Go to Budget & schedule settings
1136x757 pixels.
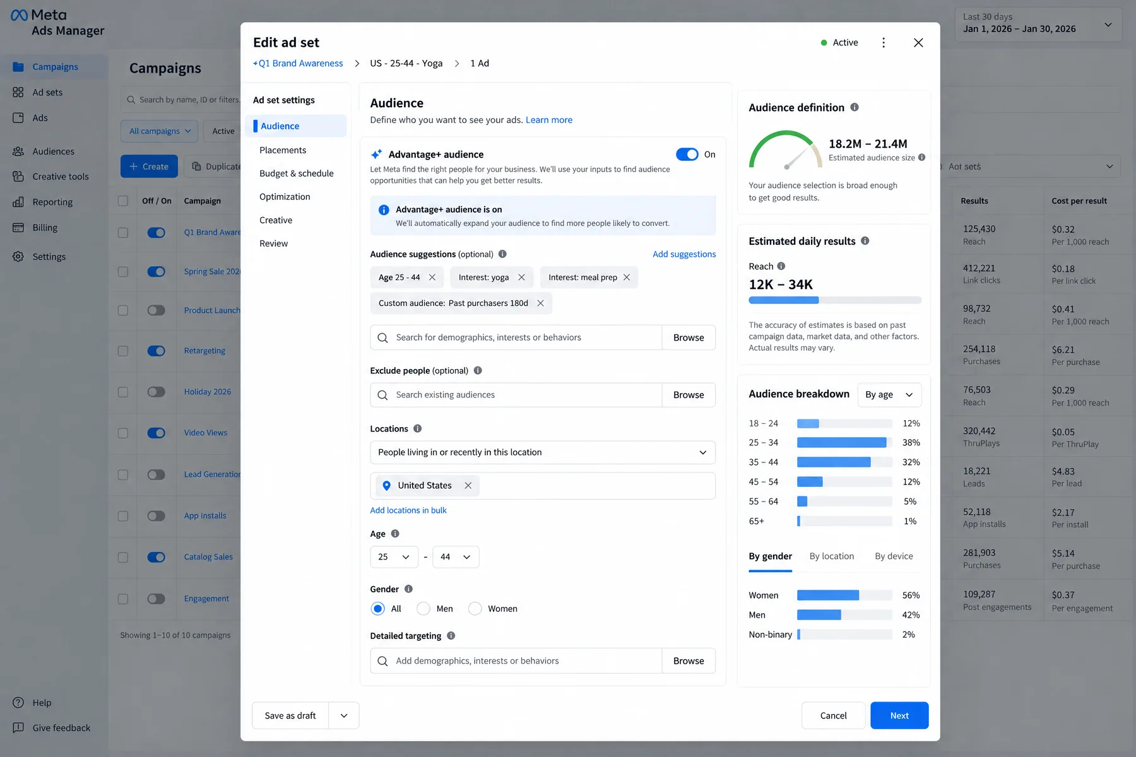tap(297, 173)
